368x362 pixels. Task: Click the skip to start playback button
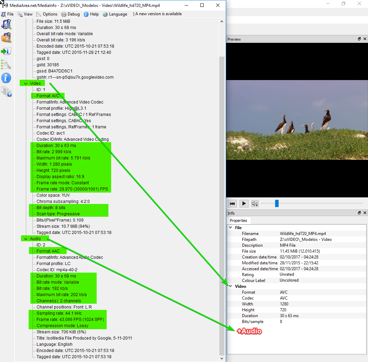[232, 203]
